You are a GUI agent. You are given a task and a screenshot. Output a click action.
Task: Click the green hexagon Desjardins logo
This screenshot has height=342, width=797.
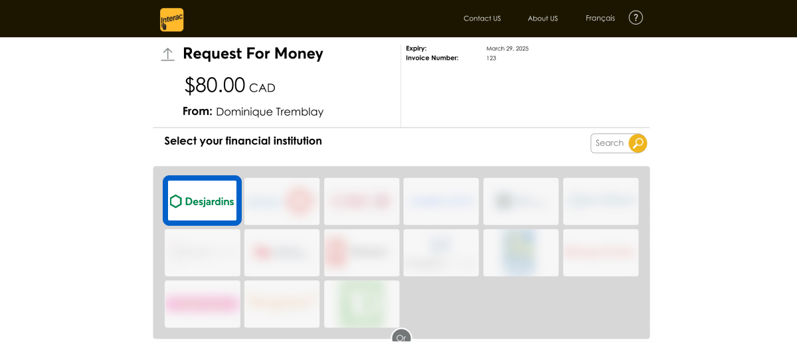click(175, 201)
